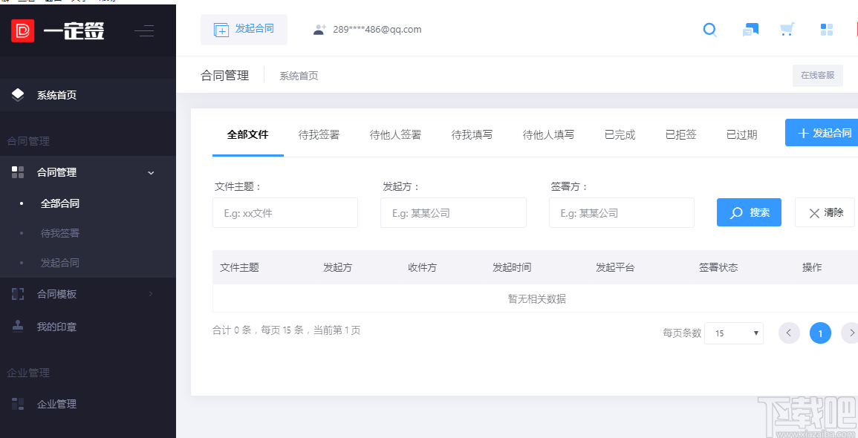Click the red 一定签 logo icon
Image resolution: width=858 pixels, height=438 pixels.
click(x=22, y=30)
